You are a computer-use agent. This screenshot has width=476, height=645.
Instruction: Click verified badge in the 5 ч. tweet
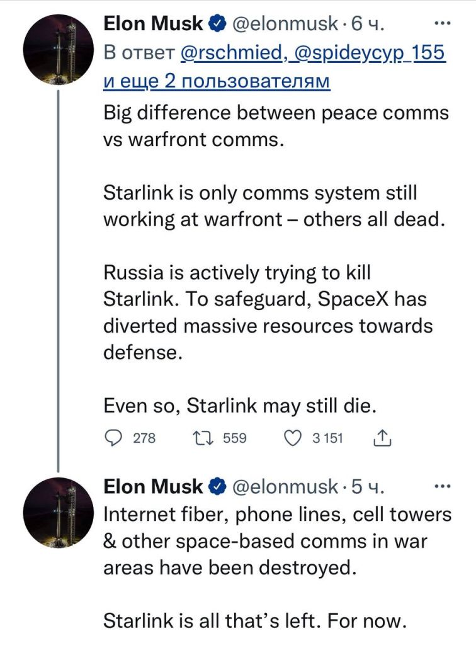218,486
